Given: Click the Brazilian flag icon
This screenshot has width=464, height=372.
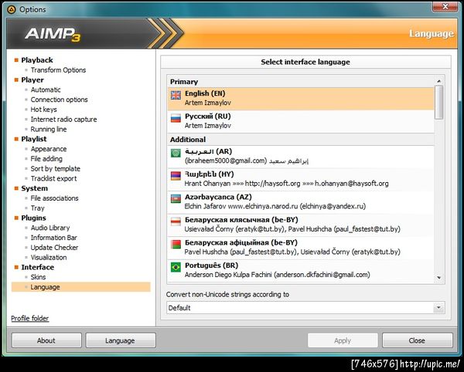Looking at the screenshot, I should [x=176, y=267].
